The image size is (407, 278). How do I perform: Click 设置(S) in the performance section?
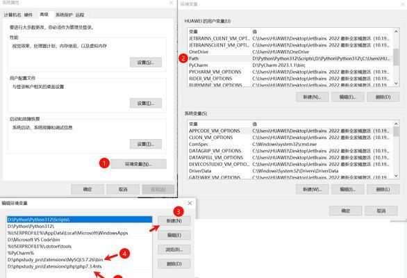(x=146, y=63)
